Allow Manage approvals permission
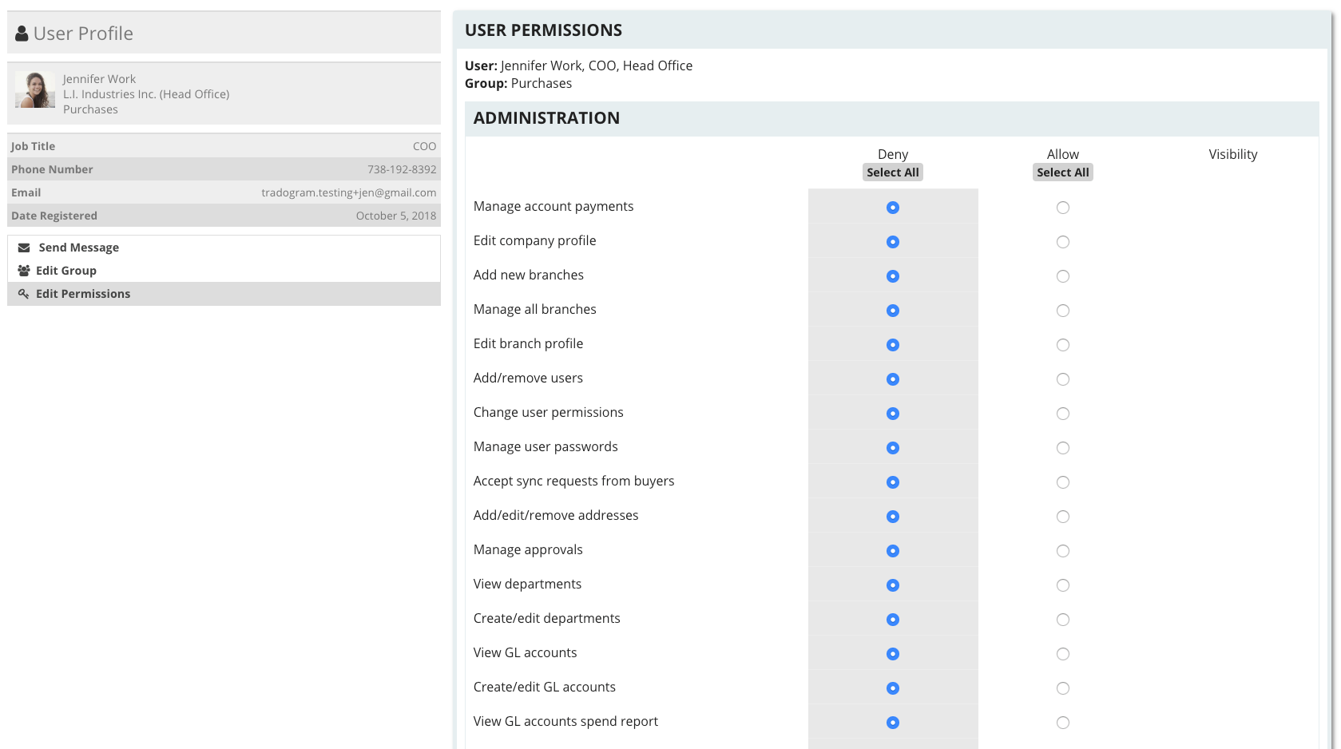The width and height of the screenshot is (1341, 749). (x=1063, y=550)
